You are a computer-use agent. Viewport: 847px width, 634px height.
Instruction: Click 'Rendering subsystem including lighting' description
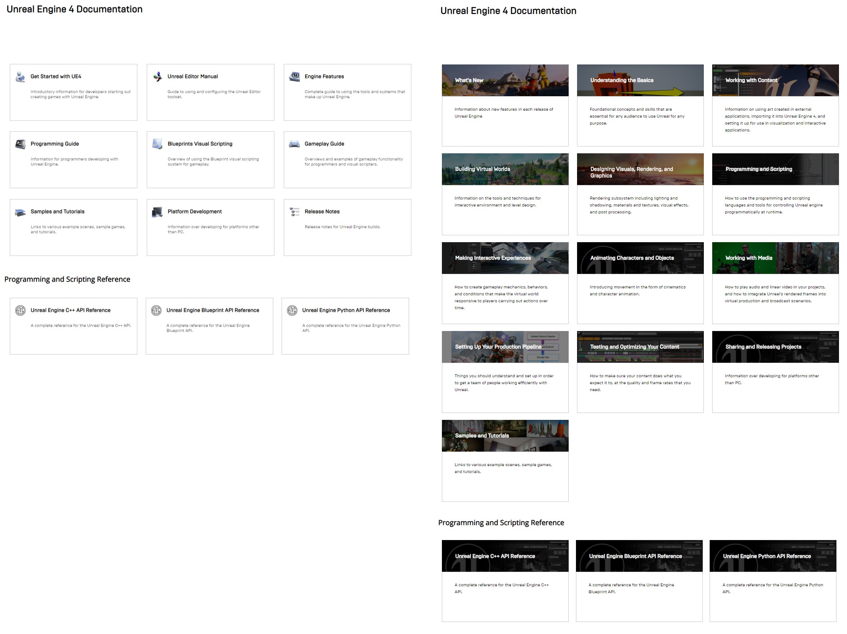[x=639, y=205]
